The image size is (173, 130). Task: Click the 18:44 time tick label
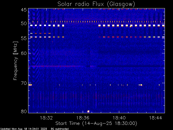156,118
